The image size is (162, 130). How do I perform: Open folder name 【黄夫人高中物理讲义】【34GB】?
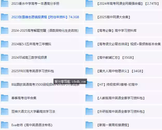(120, 71)
